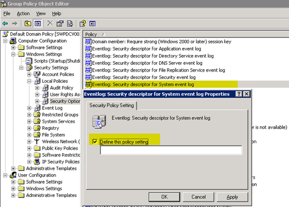Expand the Audit Policy node
Viewport: 289px width, 207px height.
(x=37, y=88)
